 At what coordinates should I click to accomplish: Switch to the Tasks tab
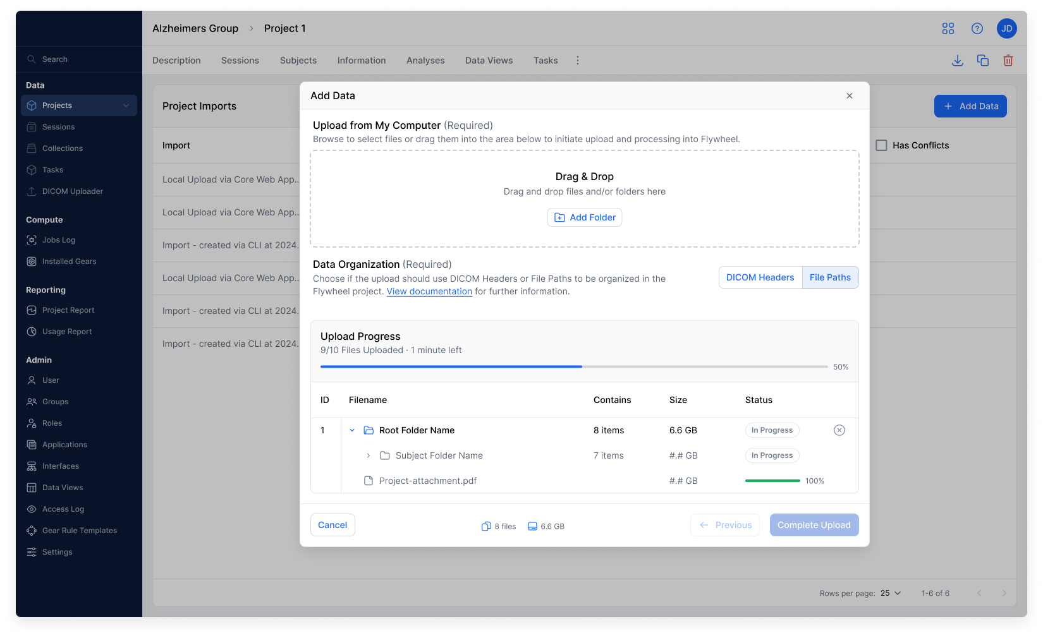click(546, 61)
